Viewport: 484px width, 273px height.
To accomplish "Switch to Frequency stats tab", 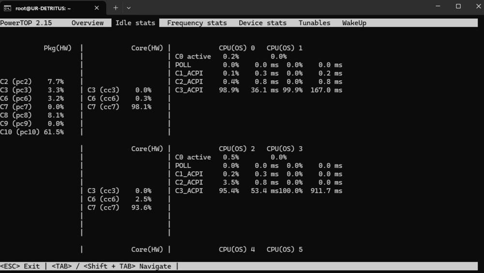I will 197,23.
